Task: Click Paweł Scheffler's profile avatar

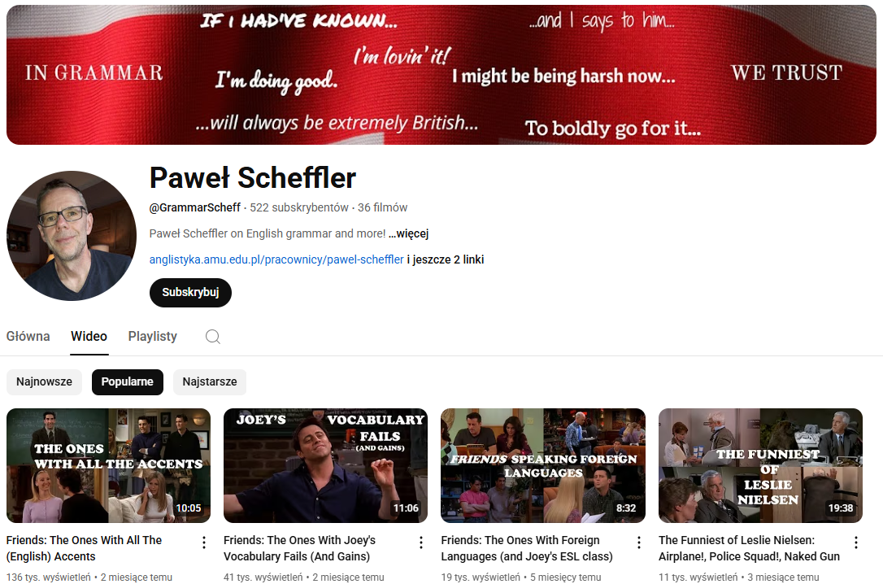Action: click(x=72, y=236)
